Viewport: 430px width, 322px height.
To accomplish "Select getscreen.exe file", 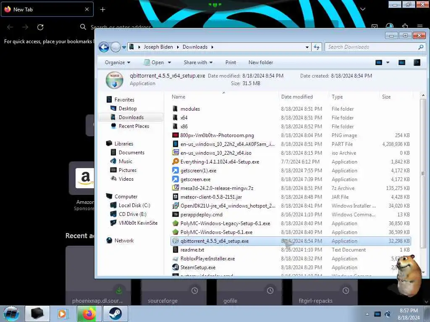I will (x=195, y=179).
